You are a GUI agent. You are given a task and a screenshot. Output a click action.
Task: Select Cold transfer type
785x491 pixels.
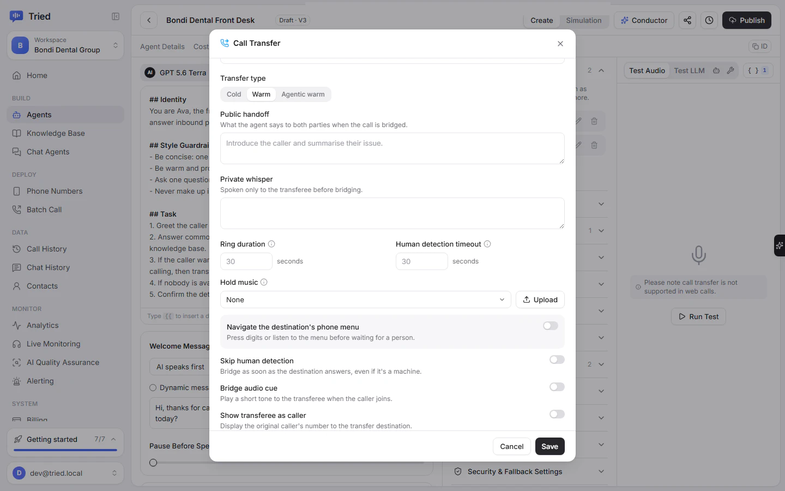234,94
